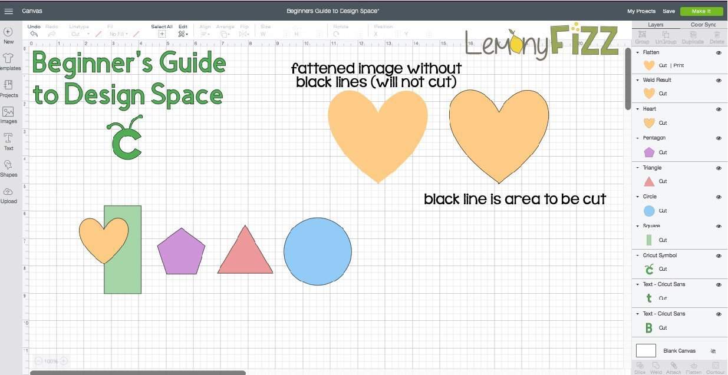
Task: Switch to the Layers tab
Action: [655, 25]
